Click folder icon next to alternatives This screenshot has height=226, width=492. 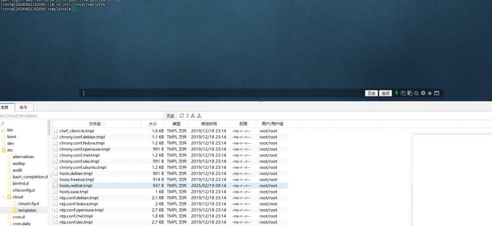9,157
